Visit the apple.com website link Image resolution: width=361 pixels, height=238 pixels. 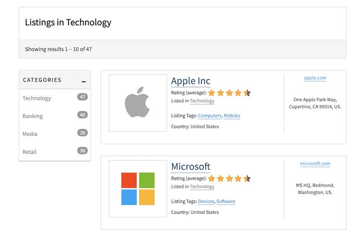(x=315, y=78)
